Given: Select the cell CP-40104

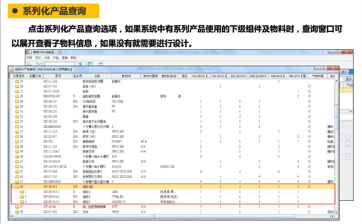Looking at the screenshot, I should tap(50, 207).
